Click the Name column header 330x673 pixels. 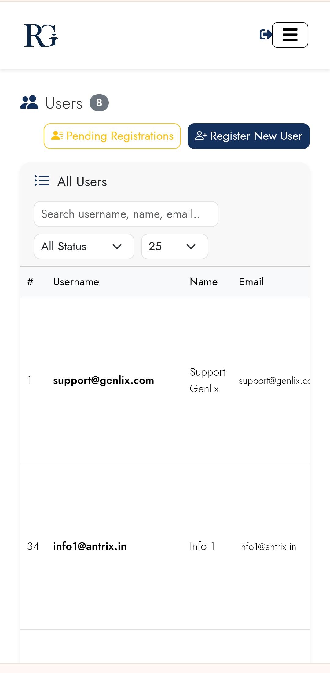(204, 282)
